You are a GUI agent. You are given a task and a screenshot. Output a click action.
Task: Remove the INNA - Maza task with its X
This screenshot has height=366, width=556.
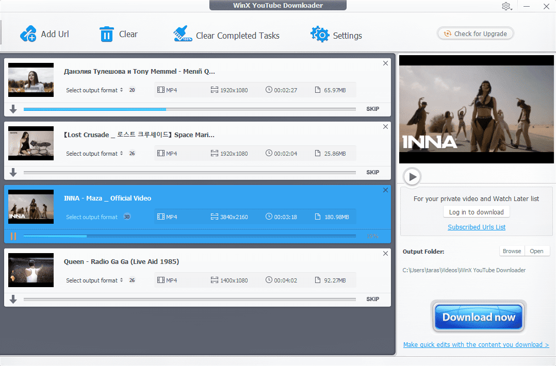click(x=385, y=190)
